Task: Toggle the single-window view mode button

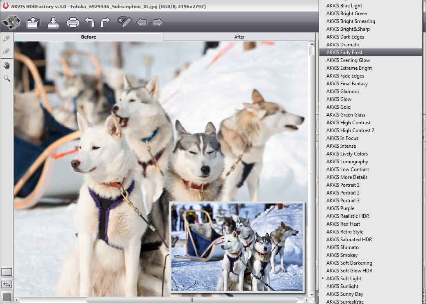Action: click(x=7, y=272)
